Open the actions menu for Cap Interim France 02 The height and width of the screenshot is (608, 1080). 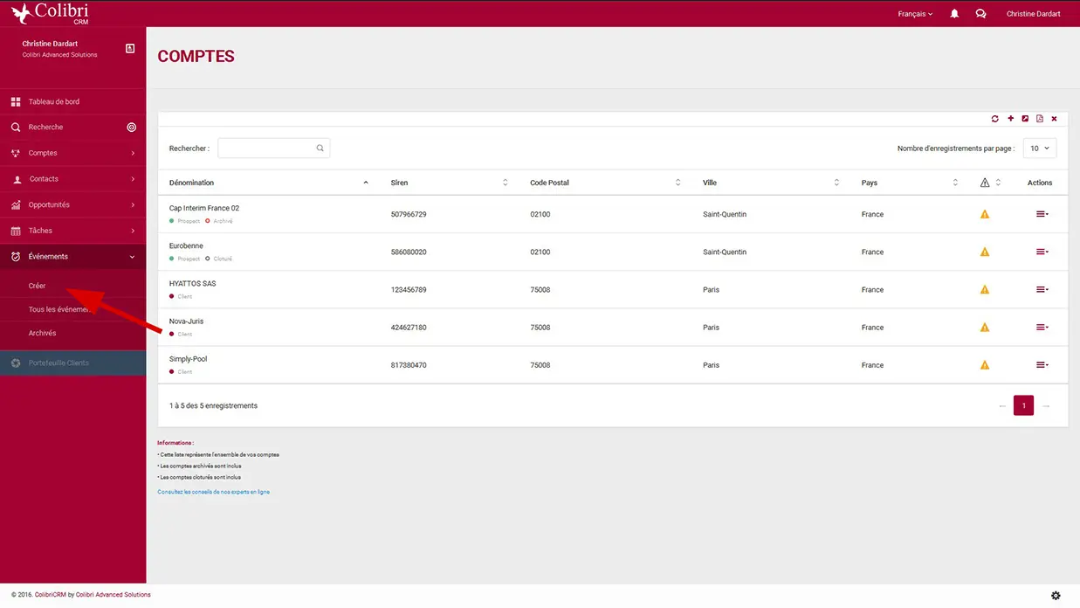[x=1042, y=214]
